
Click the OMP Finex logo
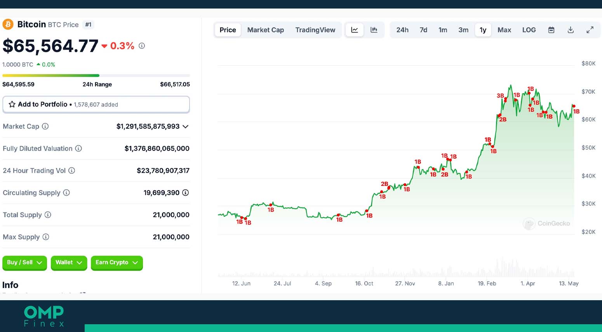point(44,316)
